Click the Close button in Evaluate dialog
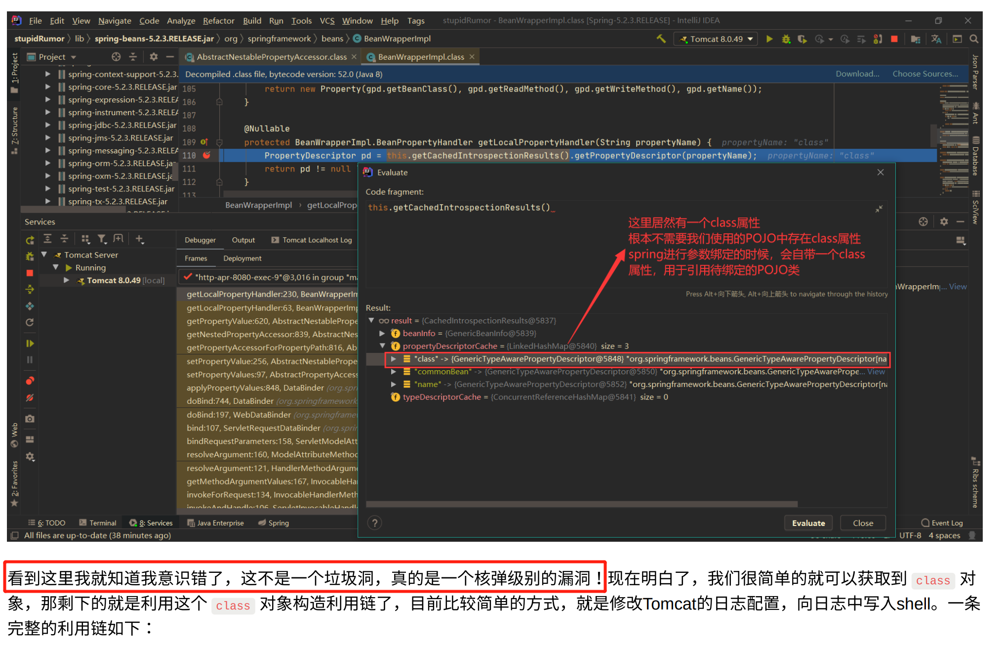1003x649 pixels. click(863, 523)
